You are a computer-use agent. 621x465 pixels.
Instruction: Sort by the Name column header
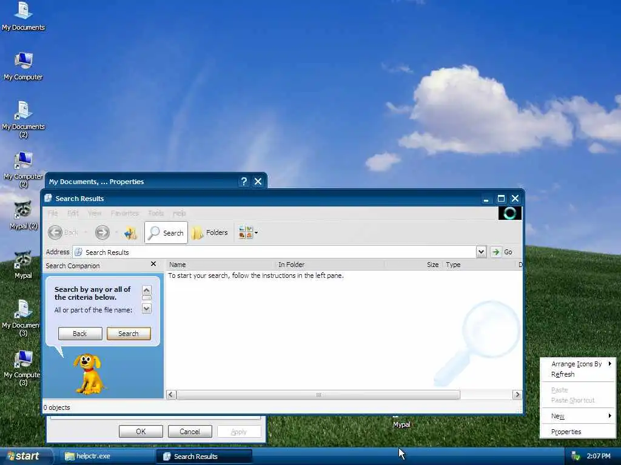click(221, 265)
